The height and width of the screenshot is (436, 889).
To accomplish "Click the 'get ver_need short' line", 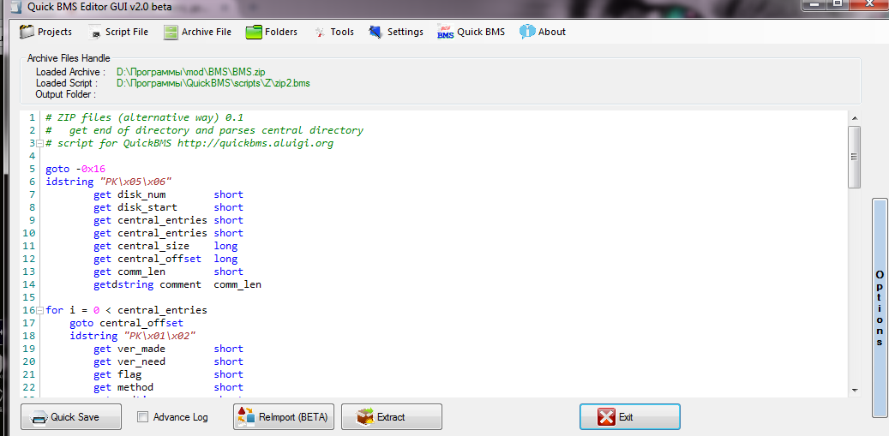I will [168, 361].
